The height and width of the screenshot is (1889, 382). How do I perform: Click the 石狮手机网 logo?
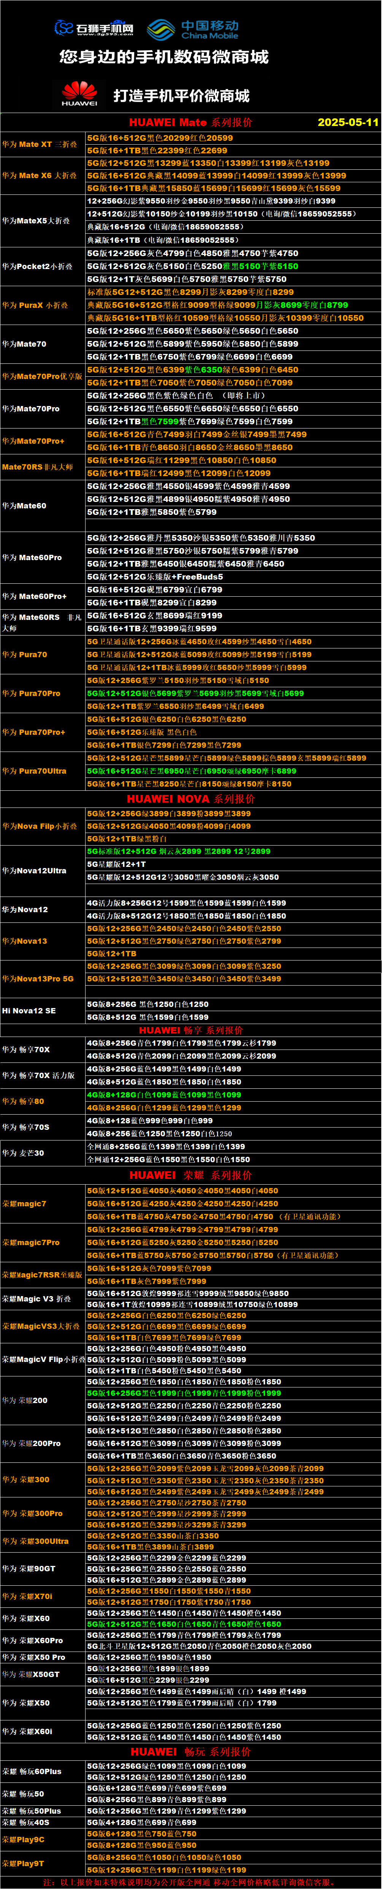pos(94,28)
